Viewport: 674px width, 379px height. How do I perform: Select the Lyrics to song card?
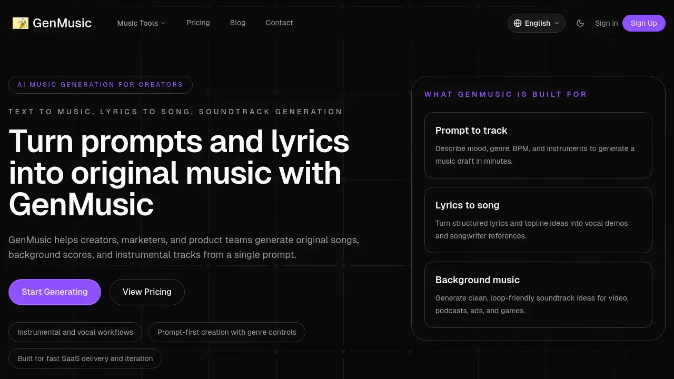coord(538,220)
